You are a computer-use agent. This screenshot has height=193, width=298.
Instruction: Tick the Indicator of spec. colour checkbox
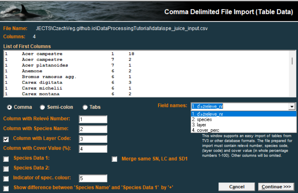(6, 179)
